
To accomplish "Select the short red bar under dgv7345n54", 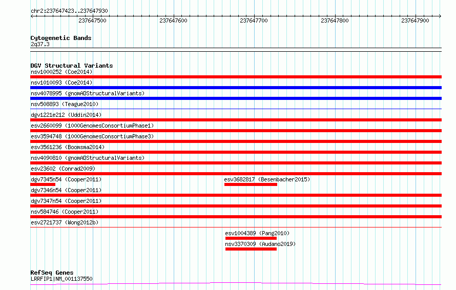I will [x=43, y=184].
